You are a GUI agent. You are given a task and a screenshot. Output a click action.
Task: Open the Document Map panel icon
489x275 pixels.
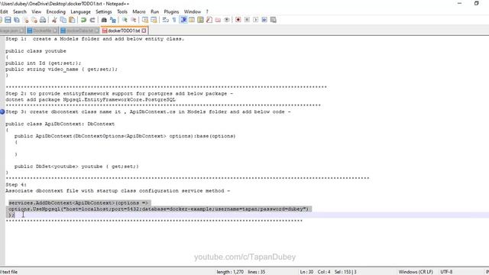(x=200, y=20)
